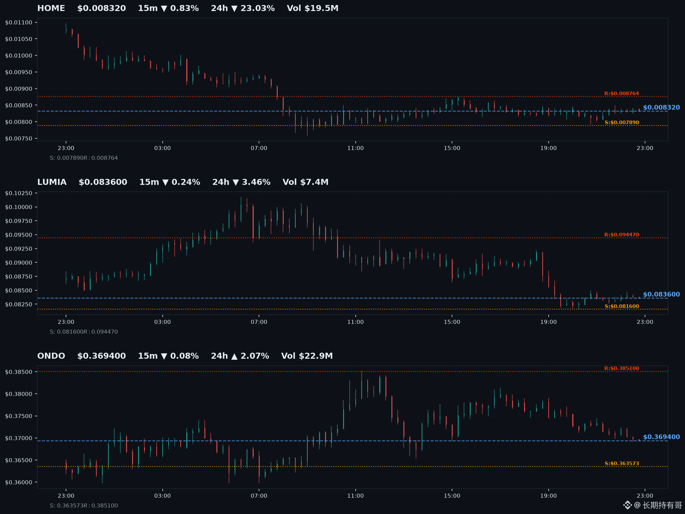Click the R:$0.008764 resistance label
The image size is (685, 514).
[622, 94]
